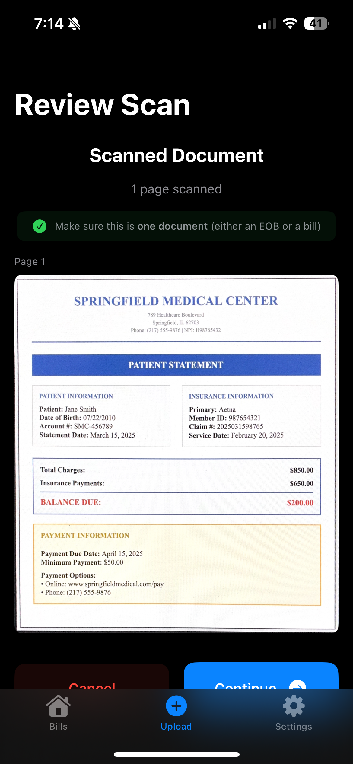Open the Bills home icon
353x764 pixels.
point(58,706)
